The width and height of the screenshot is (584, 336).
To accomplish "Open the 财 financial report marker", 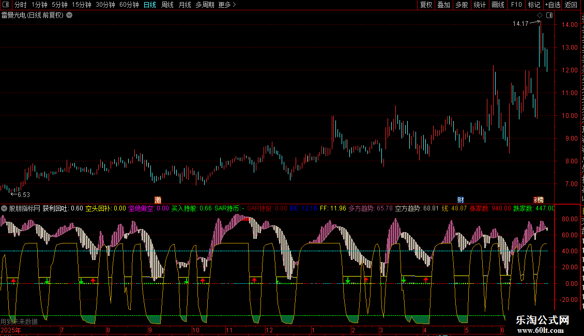I will 460,200.
